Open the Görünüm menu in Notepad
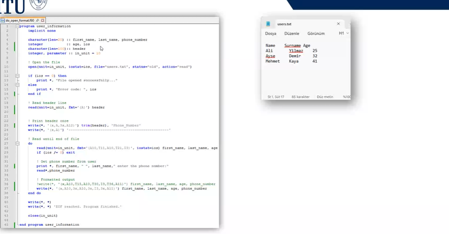The height and width of the screenshot is (234, 449). pos(316,34)
